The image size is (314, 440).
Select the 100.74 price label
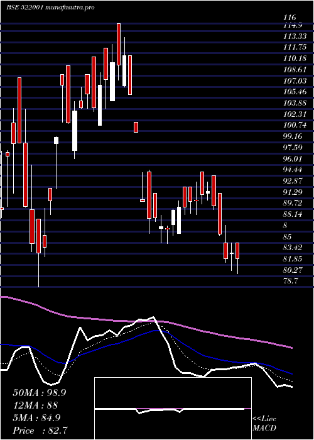(x=295, y=125)
